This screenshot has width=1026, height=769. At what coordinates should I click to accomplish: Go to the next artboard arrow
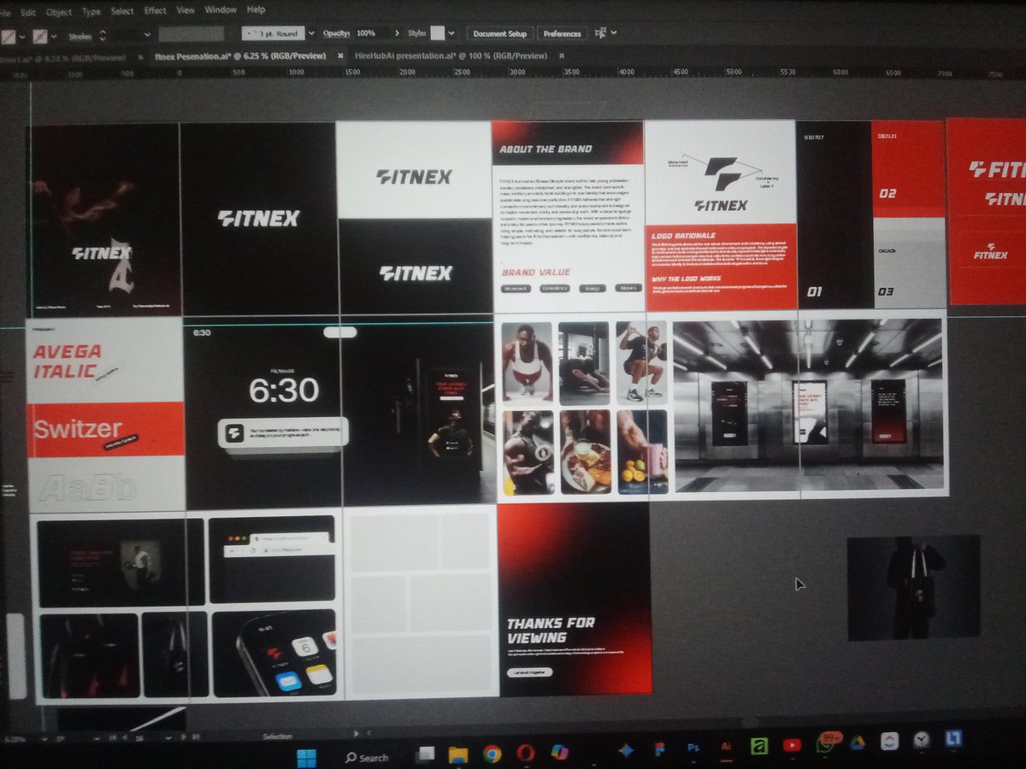point(182,737)
